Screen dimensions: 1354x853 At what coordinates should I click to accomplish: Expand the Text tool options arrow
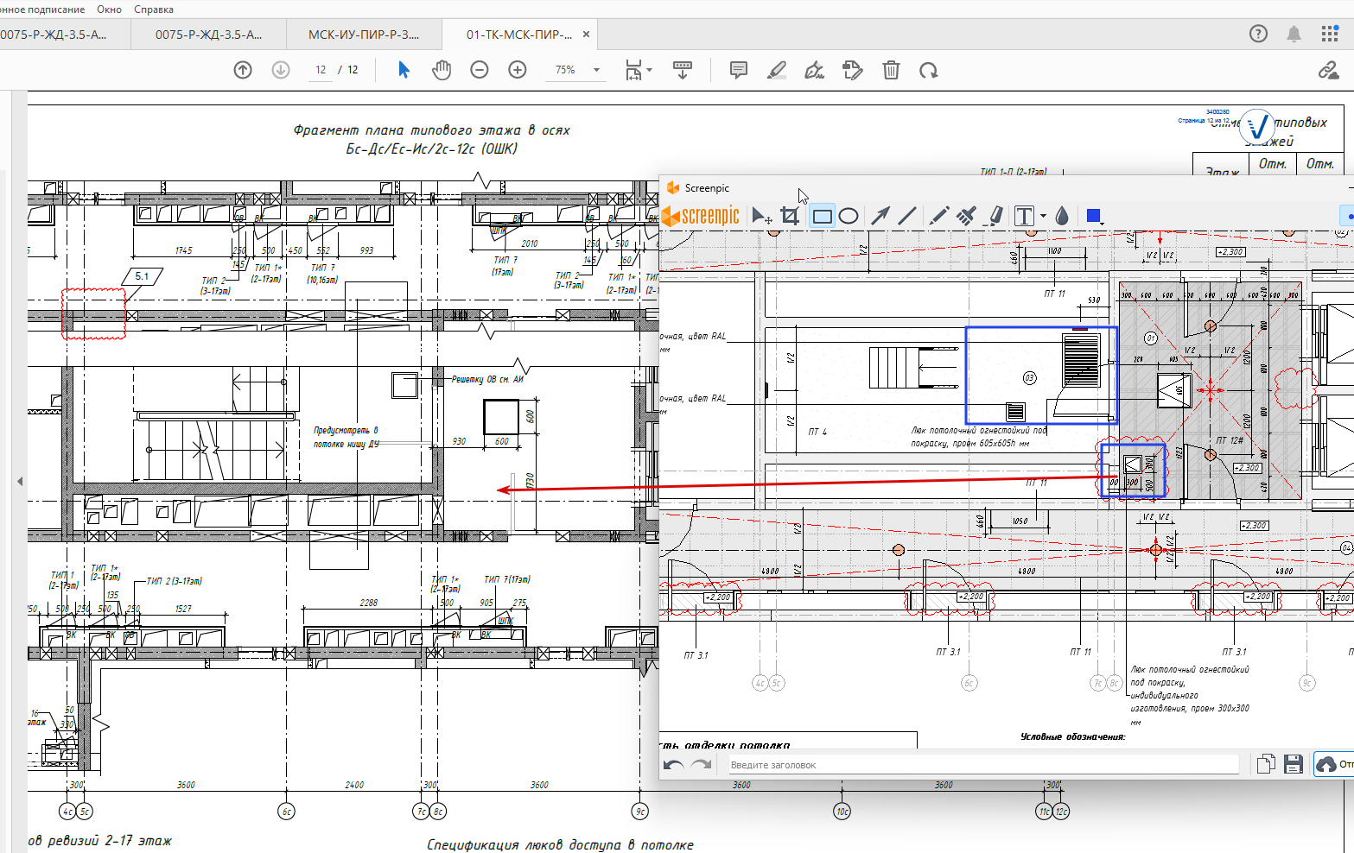tap(1043, 216)
